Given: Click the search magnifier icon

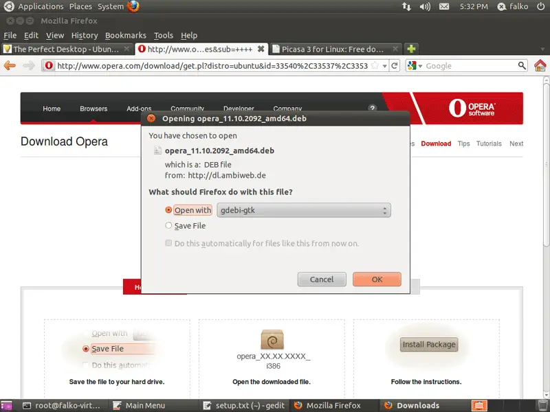Looking at the screenshot, I should tap(521, 66).
